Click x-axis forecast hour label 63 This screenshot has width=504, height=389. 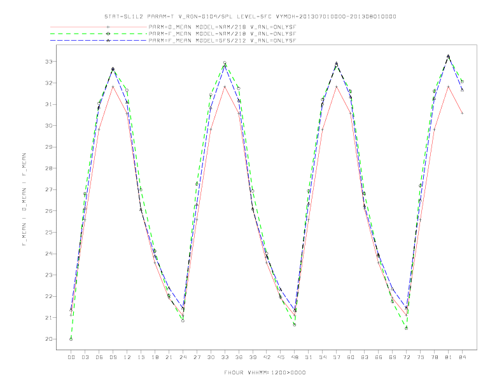pyautogui.click(x=365, y=357)
